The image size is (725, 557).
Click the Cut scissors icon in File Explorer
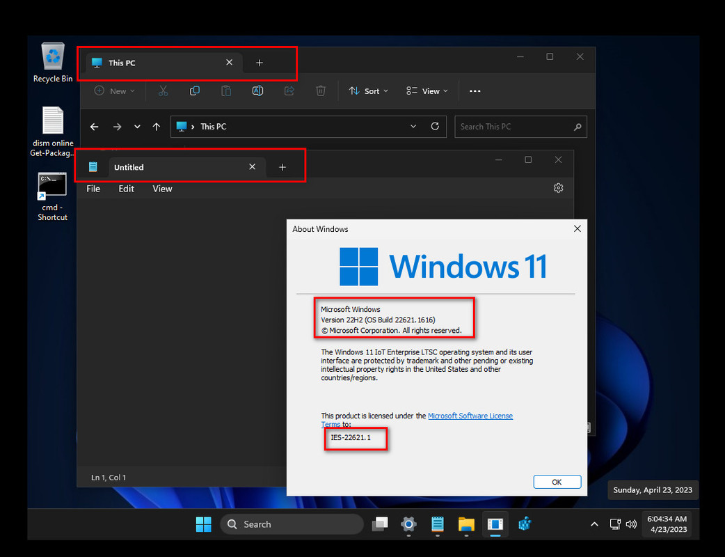click(163, 91)
